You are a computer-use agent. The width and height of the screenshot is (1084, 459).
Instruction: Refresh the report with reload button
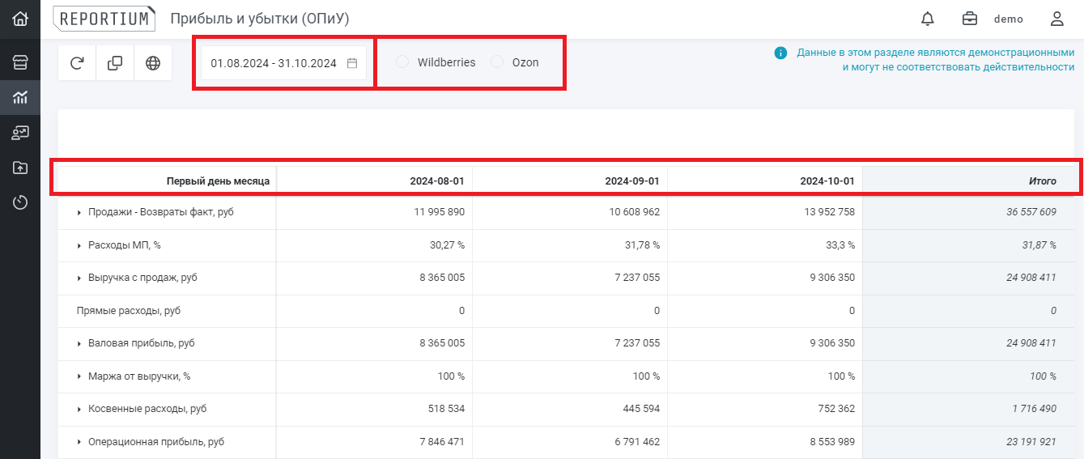tap(77, 63)
